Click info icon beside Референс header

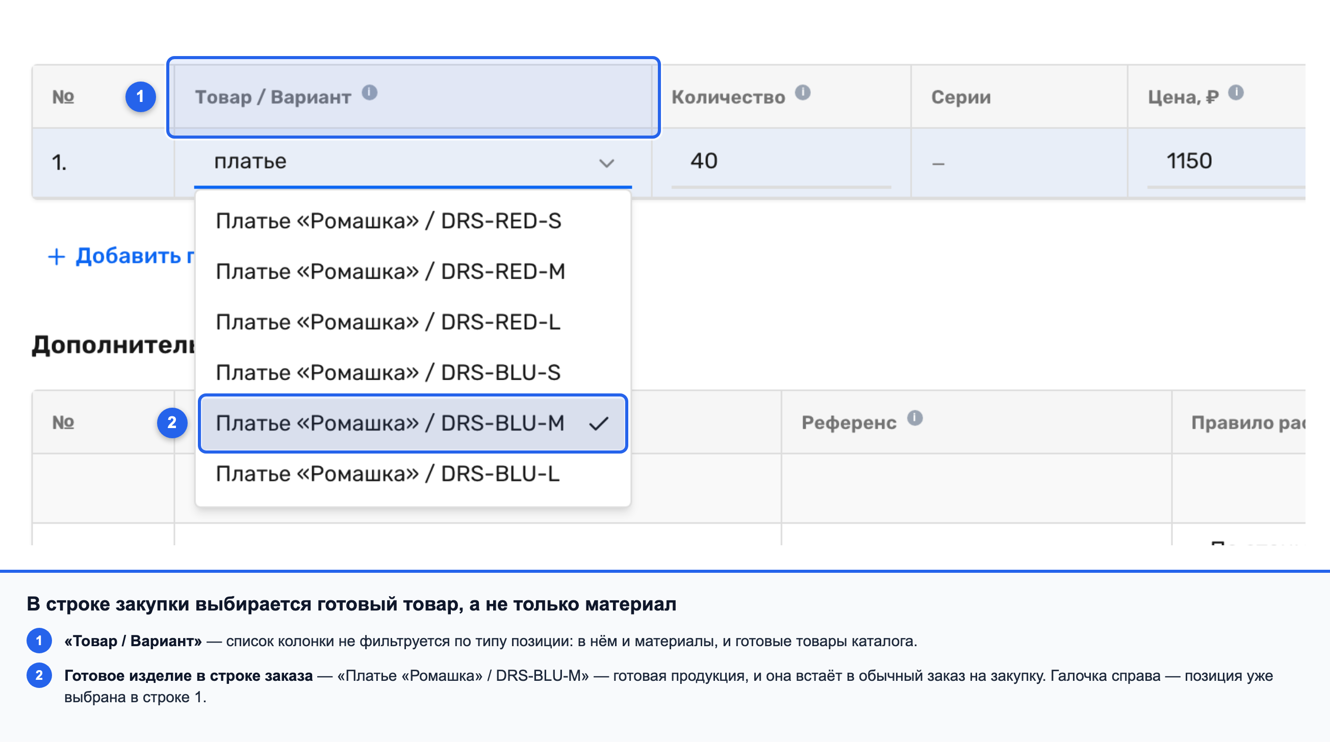click(914, 418)
